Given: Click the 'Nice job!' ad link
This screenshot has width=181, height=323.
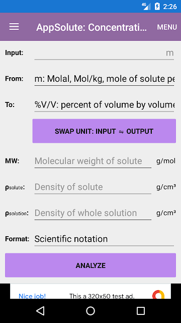Looking at the screenshot, I should pos(32,296).
